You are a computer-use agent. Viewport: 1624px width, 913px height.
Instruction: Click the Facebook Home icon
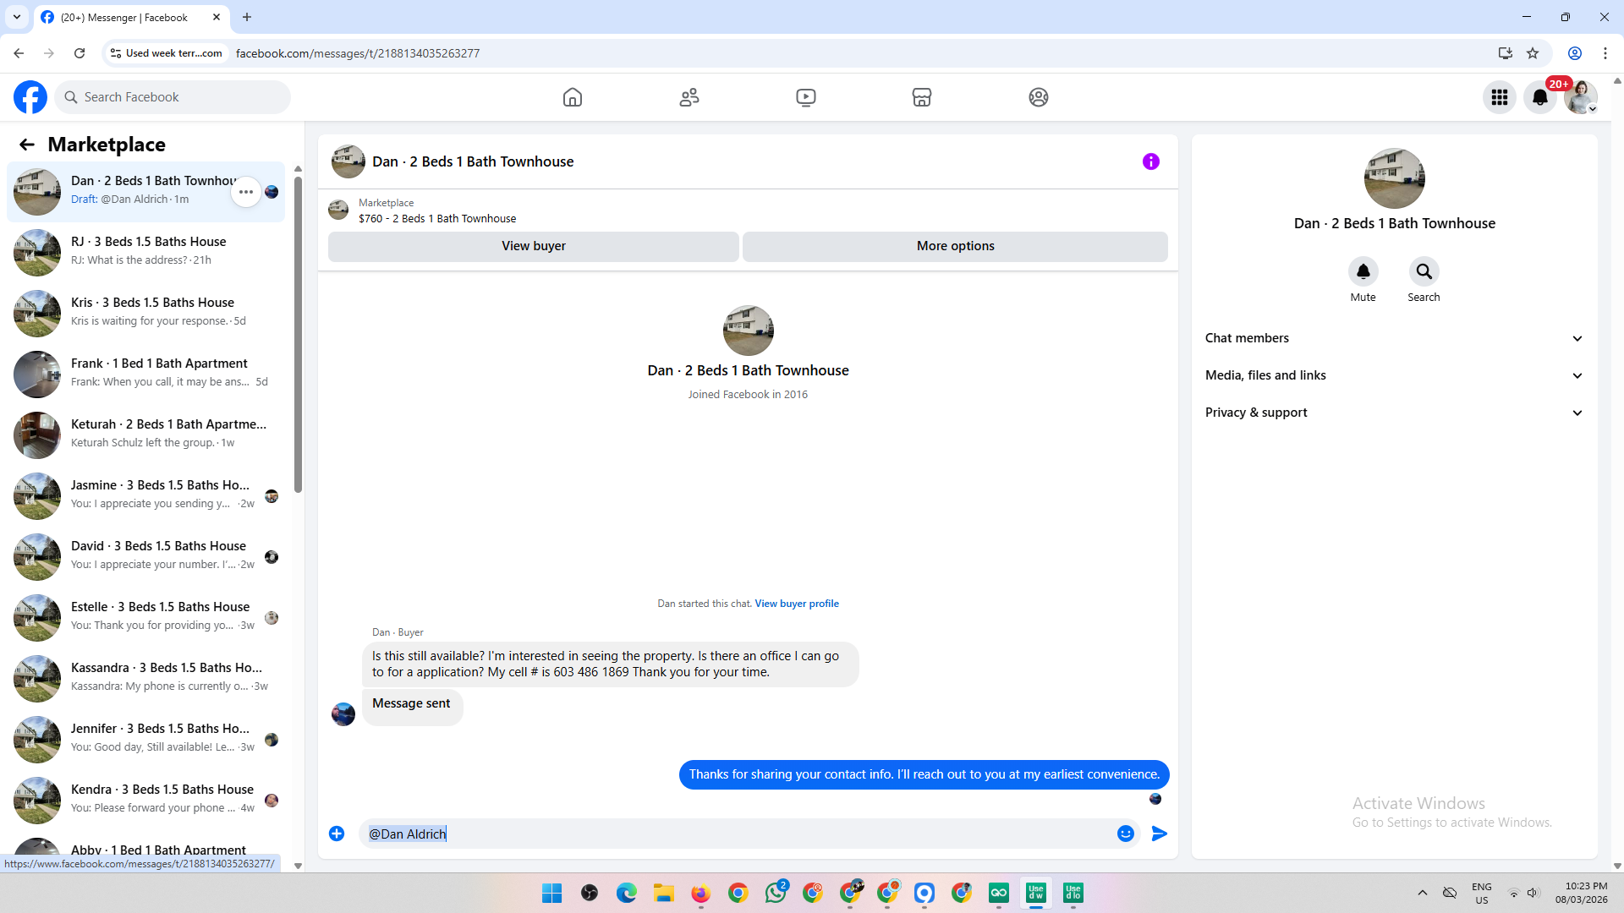(x=573, y=97)
